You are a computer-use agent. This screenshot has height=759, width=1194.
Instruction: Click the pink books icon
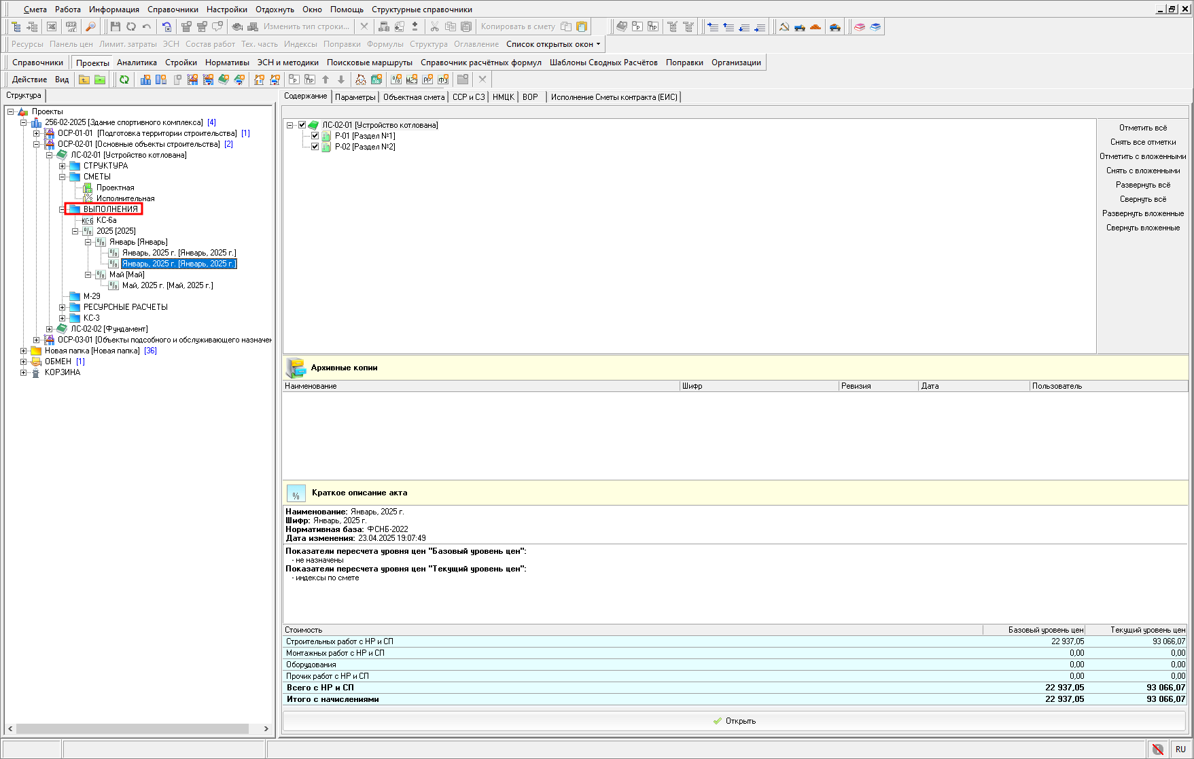(x=860, y=27)
